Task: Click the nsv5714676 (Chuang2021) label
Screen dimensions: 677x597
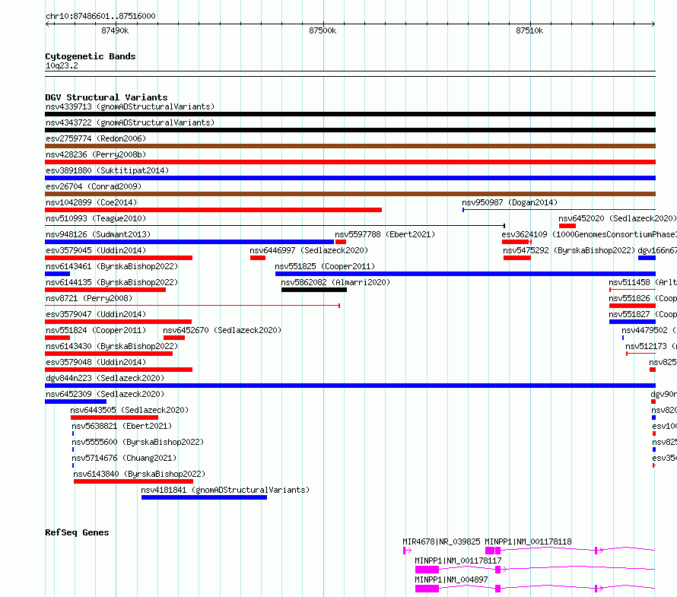Action: point(124,458)
